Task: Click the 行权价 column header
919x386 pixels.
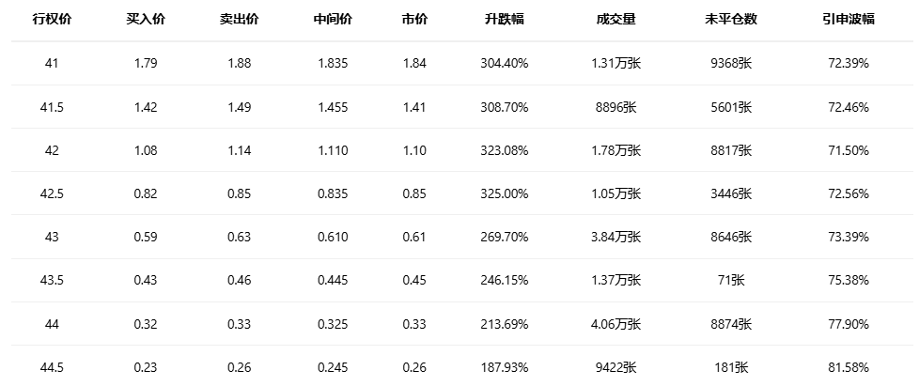Action: pyautogui.click(x=52, y=19)
